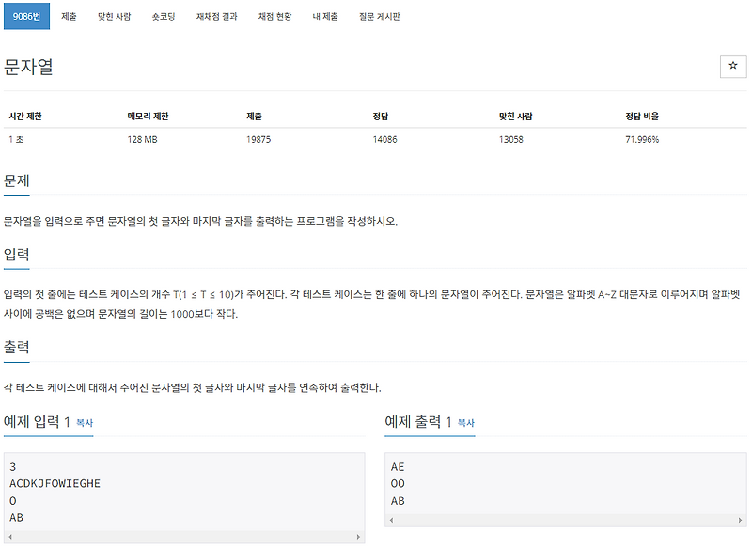View the 내 제출 tab
Viewport: 752px width, 548px height.
click(327, 15)
